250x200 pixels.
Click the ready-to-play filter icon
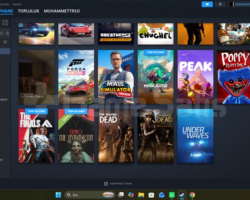8,33
